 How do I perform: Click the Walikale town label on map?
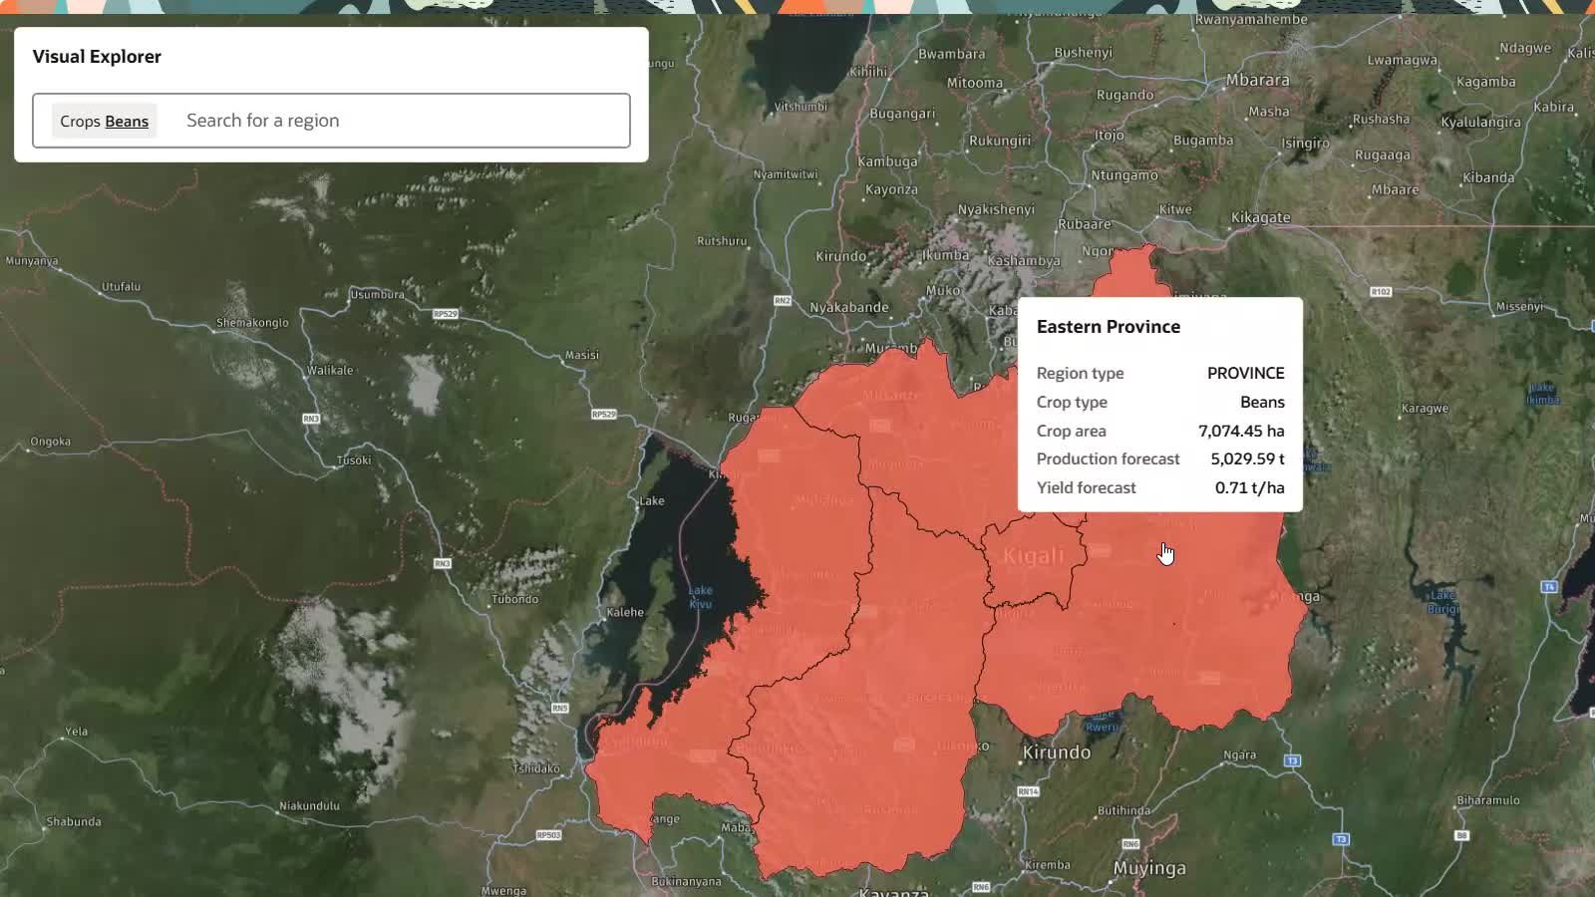330,370
